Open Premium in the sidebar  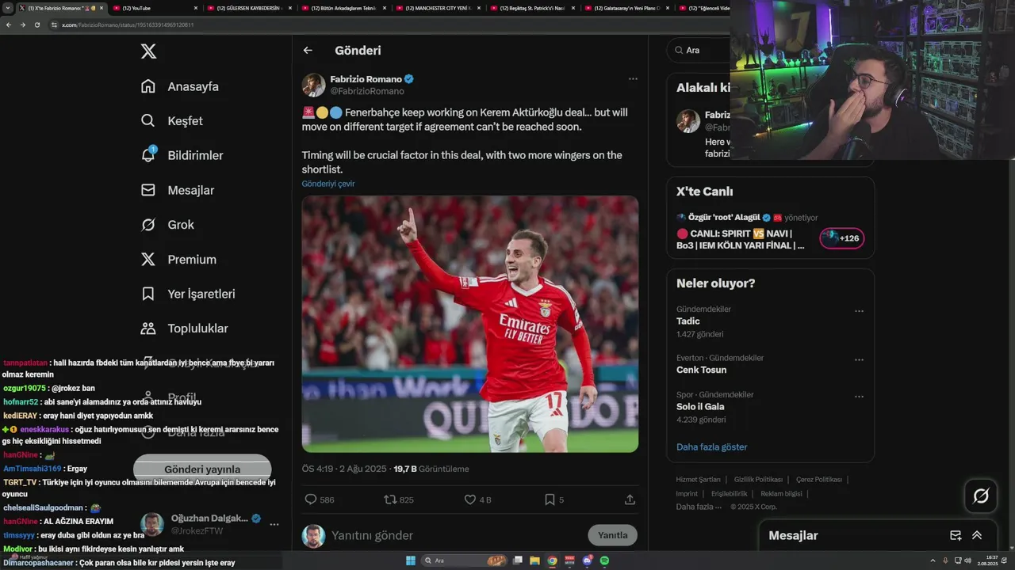[x=178, y=259]
